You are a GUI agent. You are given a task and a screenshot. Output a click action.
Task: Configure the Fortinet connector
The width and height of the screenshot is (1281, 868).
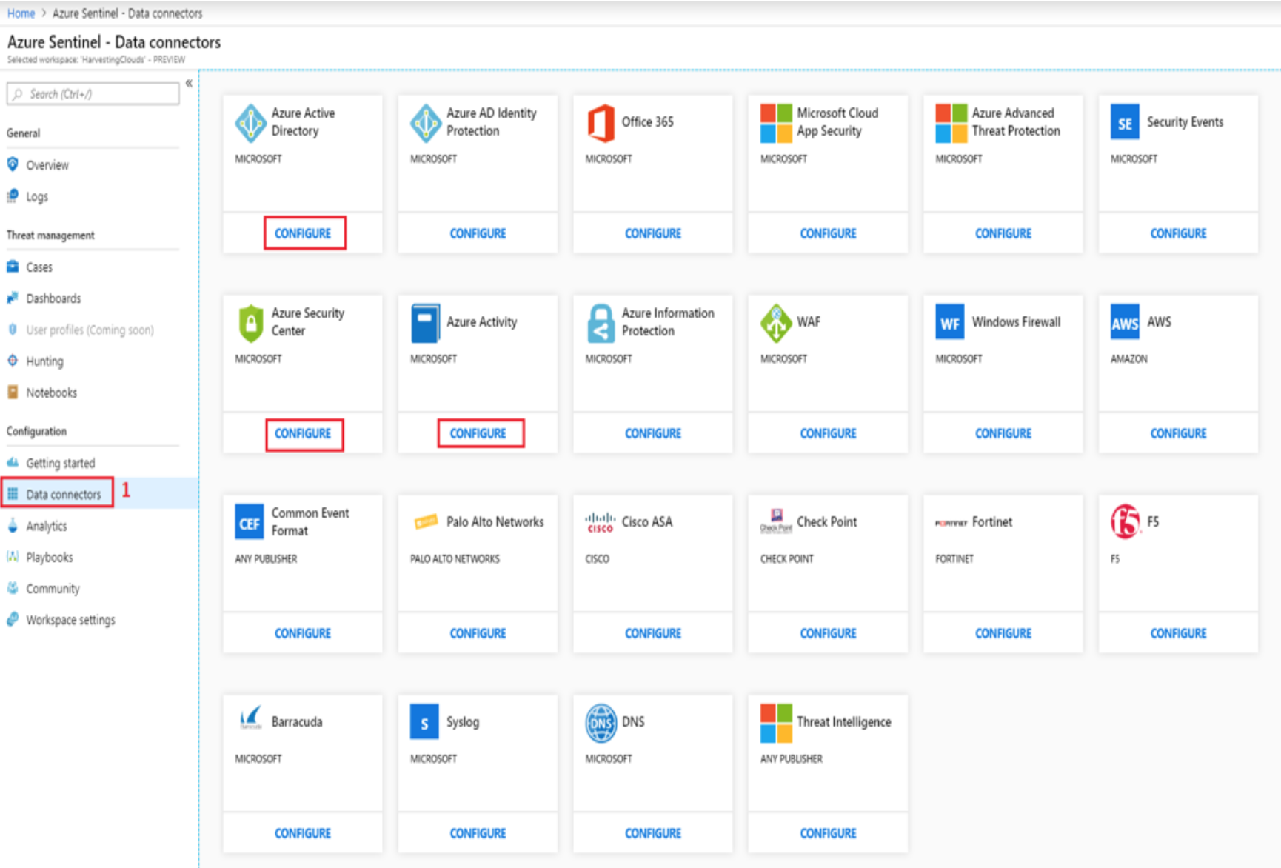coord(1003,633)
